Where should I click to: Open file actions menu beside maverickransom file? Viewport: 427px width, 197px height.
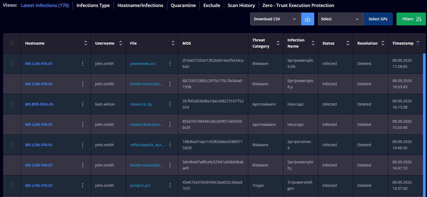pyautogui.click(x=170, y=124)
